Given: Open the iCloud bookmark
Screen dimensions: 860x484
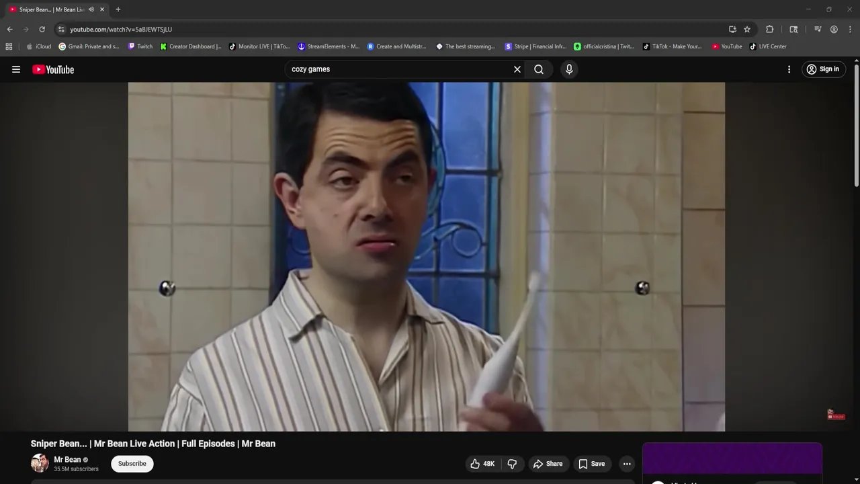Looking at the screenshot, I should pyautogui.click(x=38, y=46).
